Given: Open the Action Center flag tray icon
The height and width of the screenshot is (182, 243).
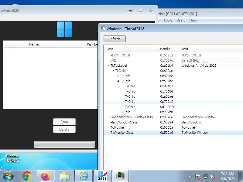Looking at the screenshot, I should (x=198, y=176).
